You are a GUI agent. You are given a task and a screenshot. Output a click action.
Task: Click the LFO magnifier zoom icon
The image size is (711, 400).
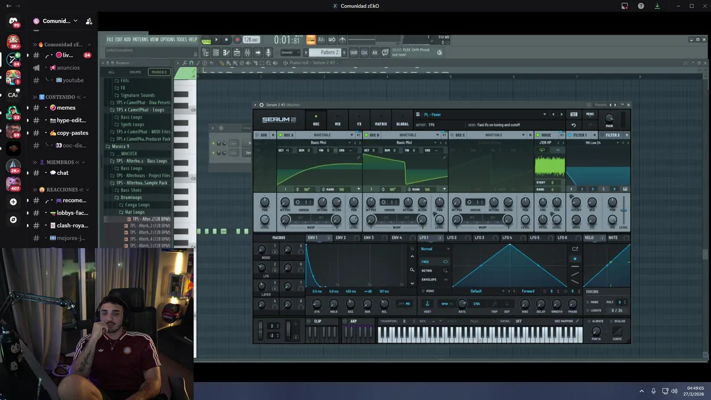coord(412,269)
